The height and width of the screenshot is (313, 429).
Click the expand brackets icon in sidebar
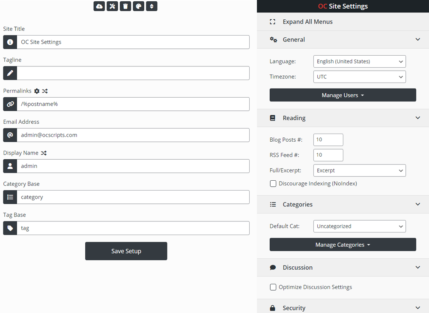coord(272,21)
